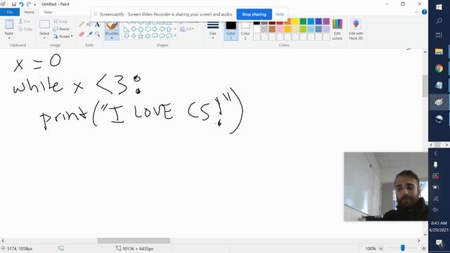Click the Cut button
This screenshot has width=450, height=253.
[x=24, y=22]
